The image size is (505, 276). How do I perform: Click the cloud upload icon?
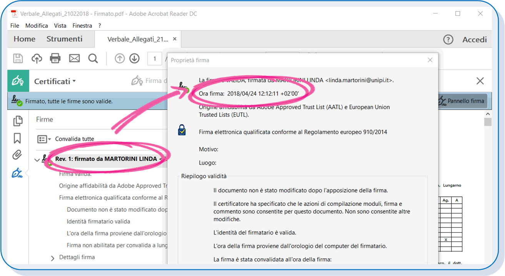pyautogui.click(x=37, y=58)
